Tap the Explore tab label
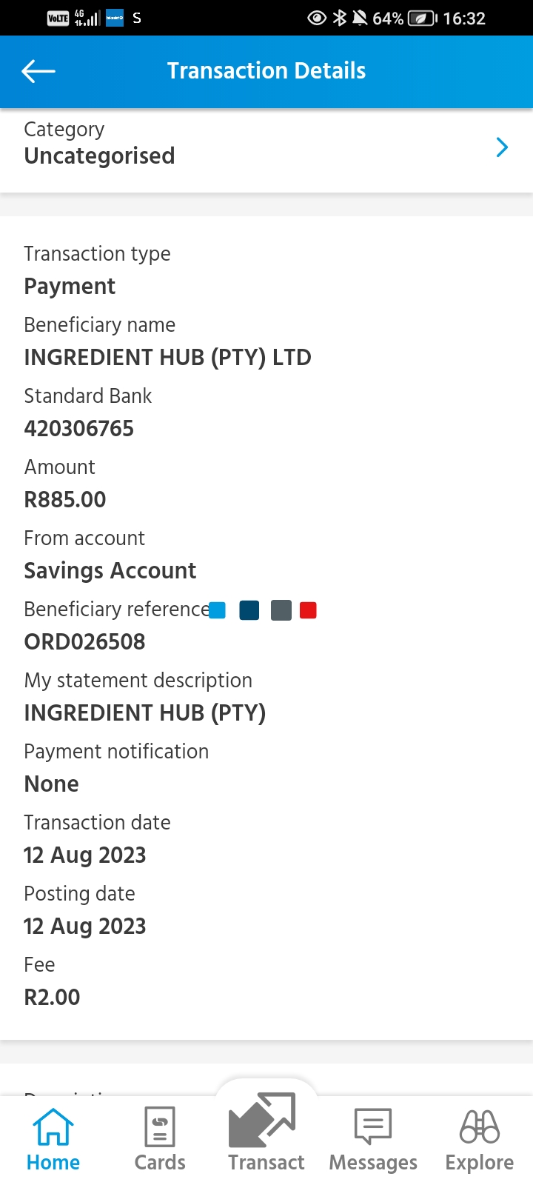Image resolution: width=533 pixels, height=1185 pixels. coord(480,1163)
